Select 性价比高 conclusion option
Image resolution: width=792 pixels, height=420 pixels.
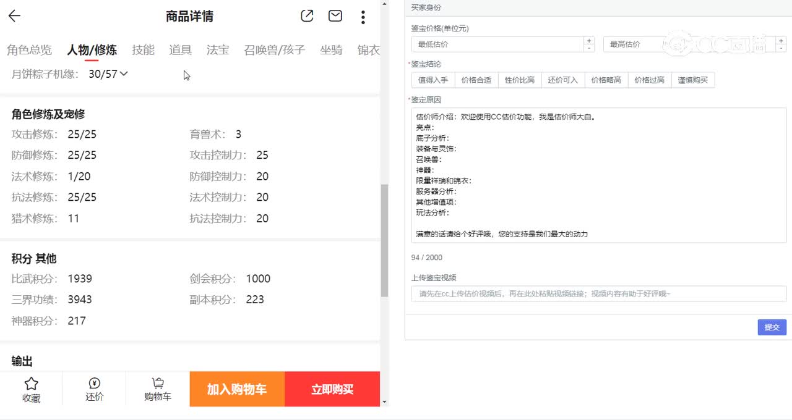click(520, 80)
